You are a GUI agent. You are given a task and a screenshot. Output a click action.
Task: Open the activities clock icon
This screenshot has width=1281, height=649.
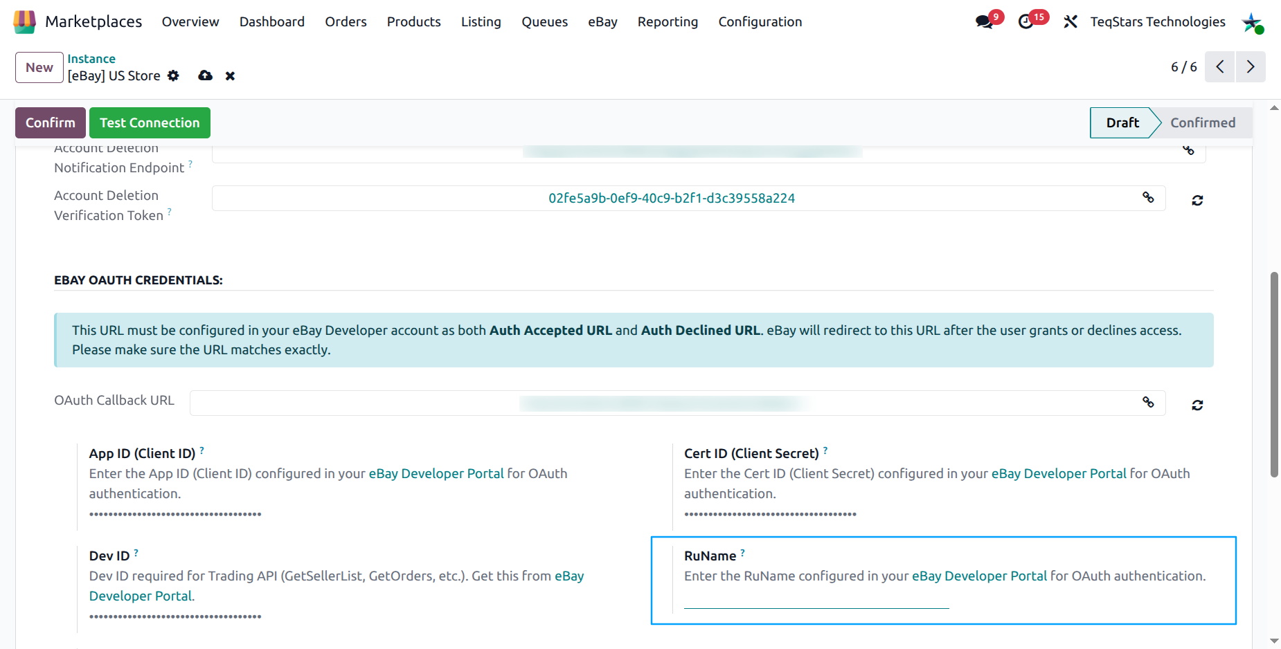tap(1026, 21)
